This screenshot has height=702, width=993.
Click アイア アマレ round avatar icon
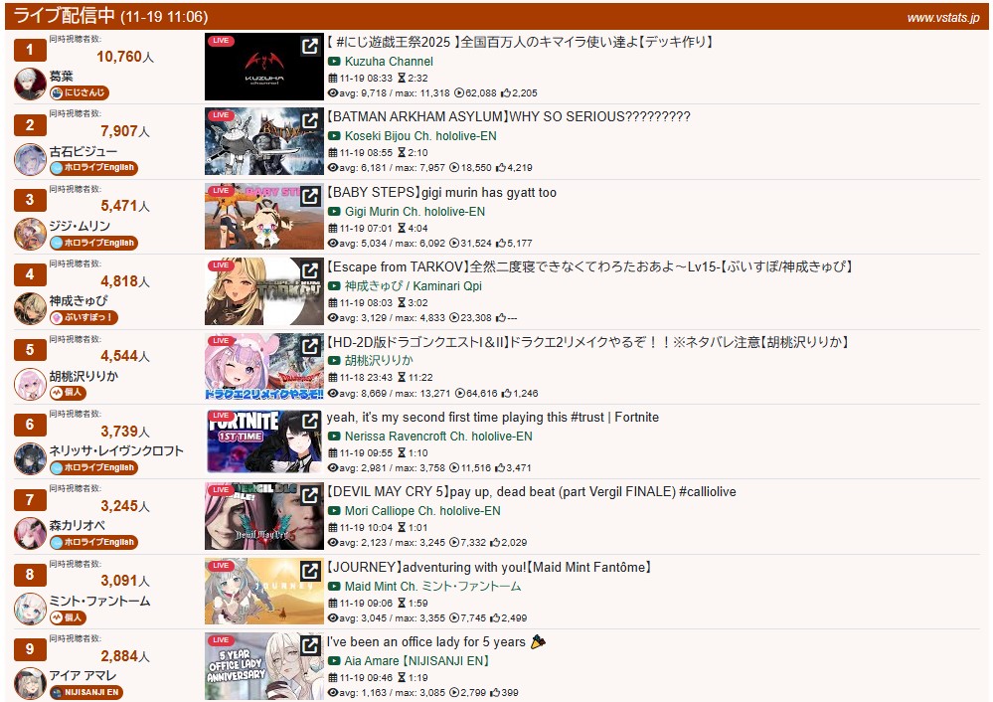tap(30, 684)
